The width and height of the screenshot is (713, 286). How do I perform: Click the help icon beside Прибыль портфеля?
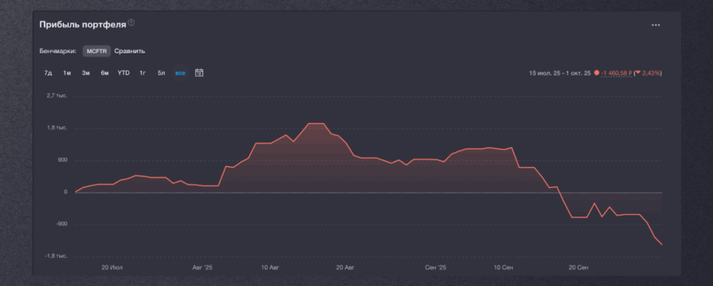pos(131,23)
